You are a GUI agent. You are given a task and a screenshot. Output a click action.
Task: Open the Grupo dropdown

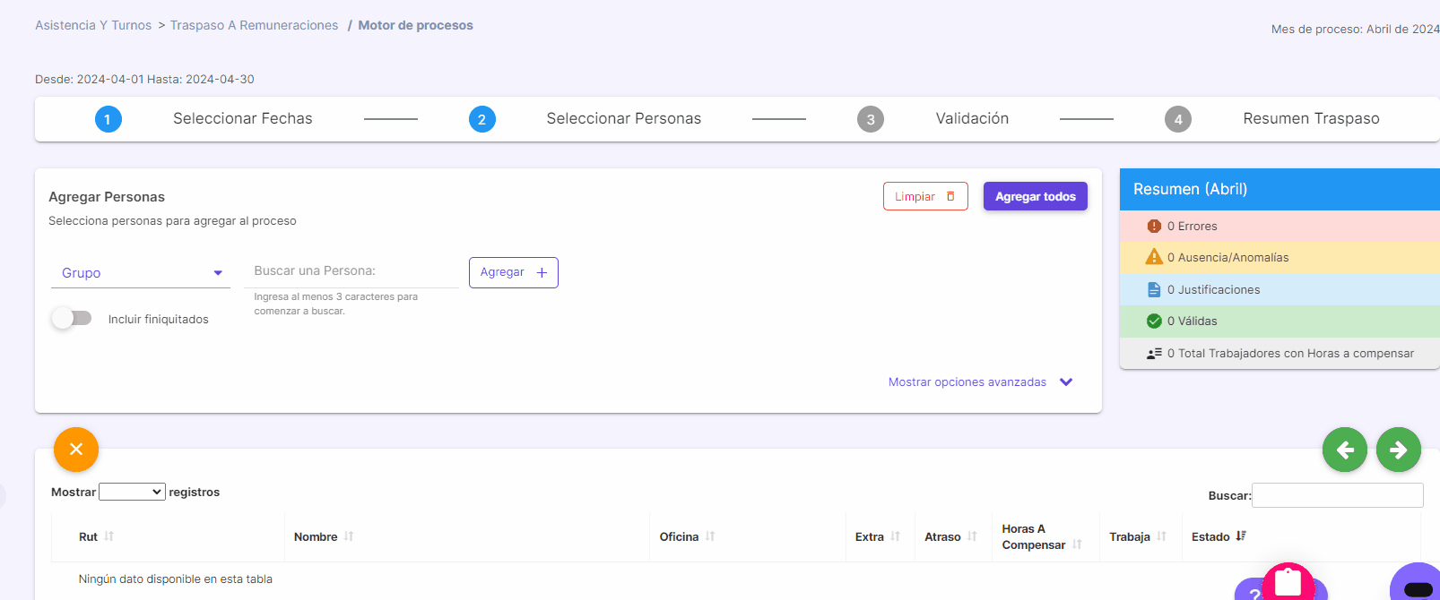141,273
